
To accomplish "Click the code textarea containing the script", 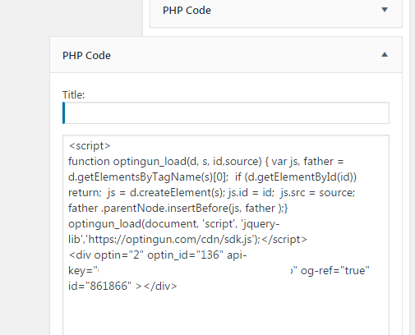I will tap(226, 235).
